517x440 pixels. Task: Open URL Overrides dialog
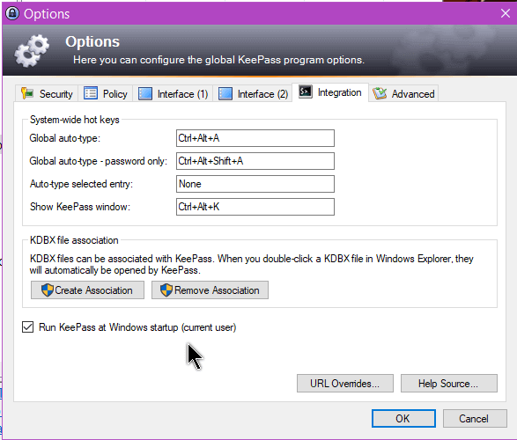(x=345, y=384)
